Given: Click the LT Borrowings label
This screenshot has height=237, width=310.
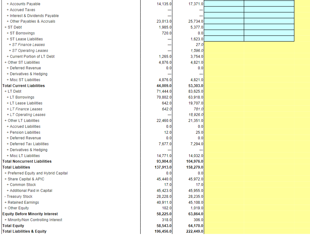Looking at the screenshot, I should pos(22,97).
